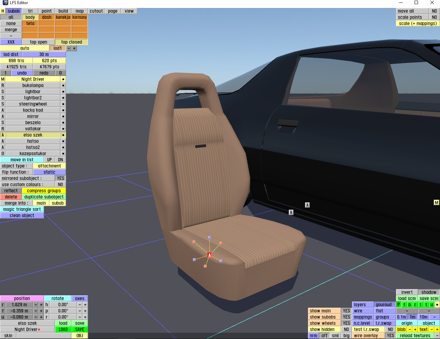This screenshot has width=440, height=339.
Task: Click the LFS Editor icon in the title bar
Action: pos(5,3)
